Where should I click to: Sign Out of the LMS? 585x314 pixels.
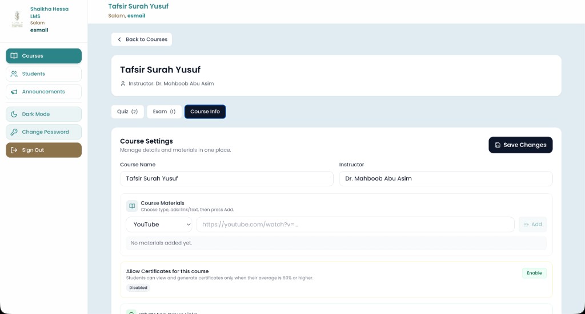[x=43, y=150]
